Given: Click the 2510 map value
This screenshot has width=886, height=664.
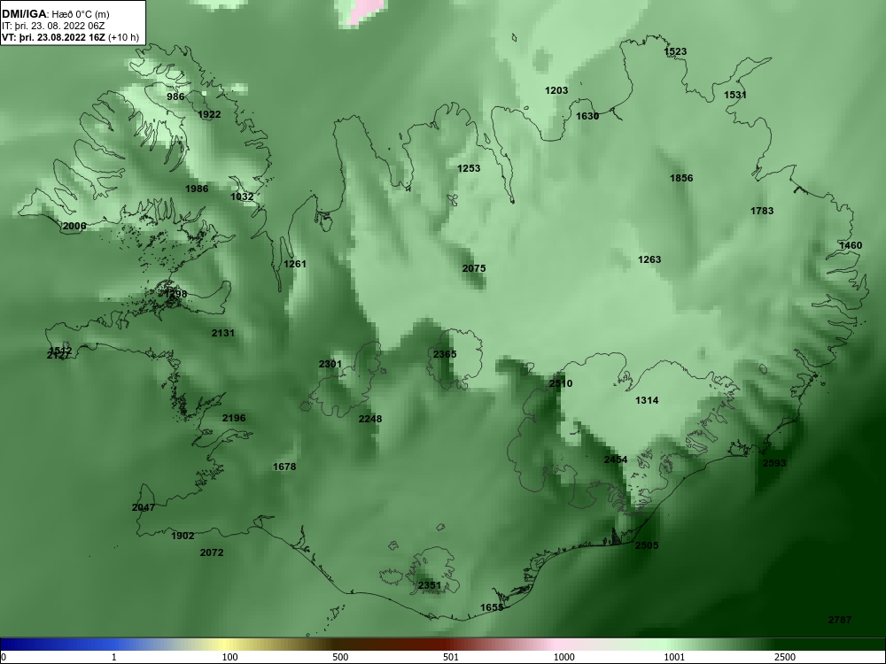Looking at the screenshot, I should (561, 384).
